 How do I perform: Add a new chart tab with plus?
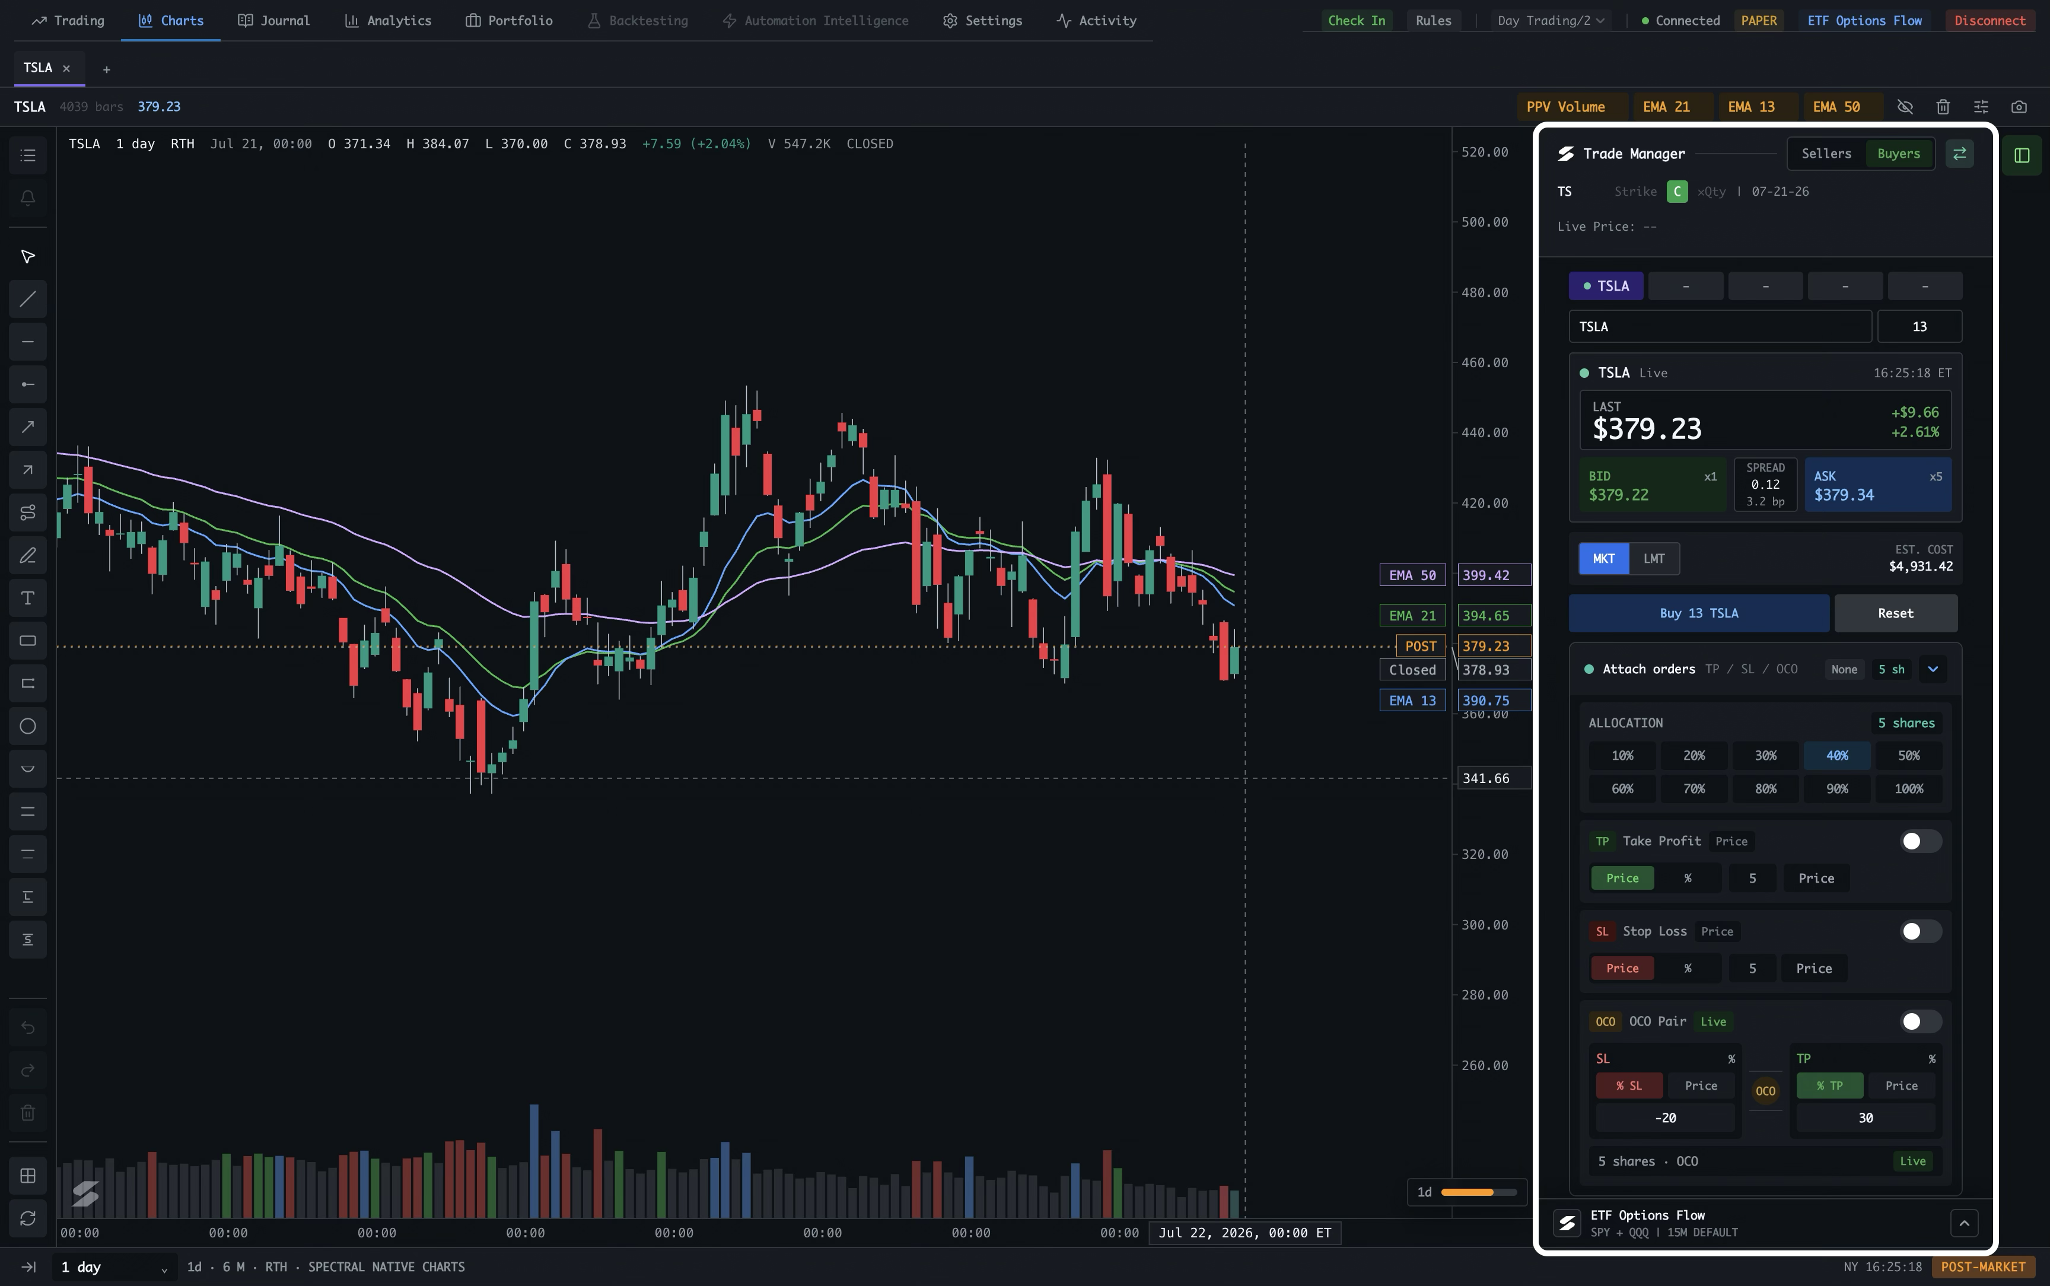[x=106, y=70]
